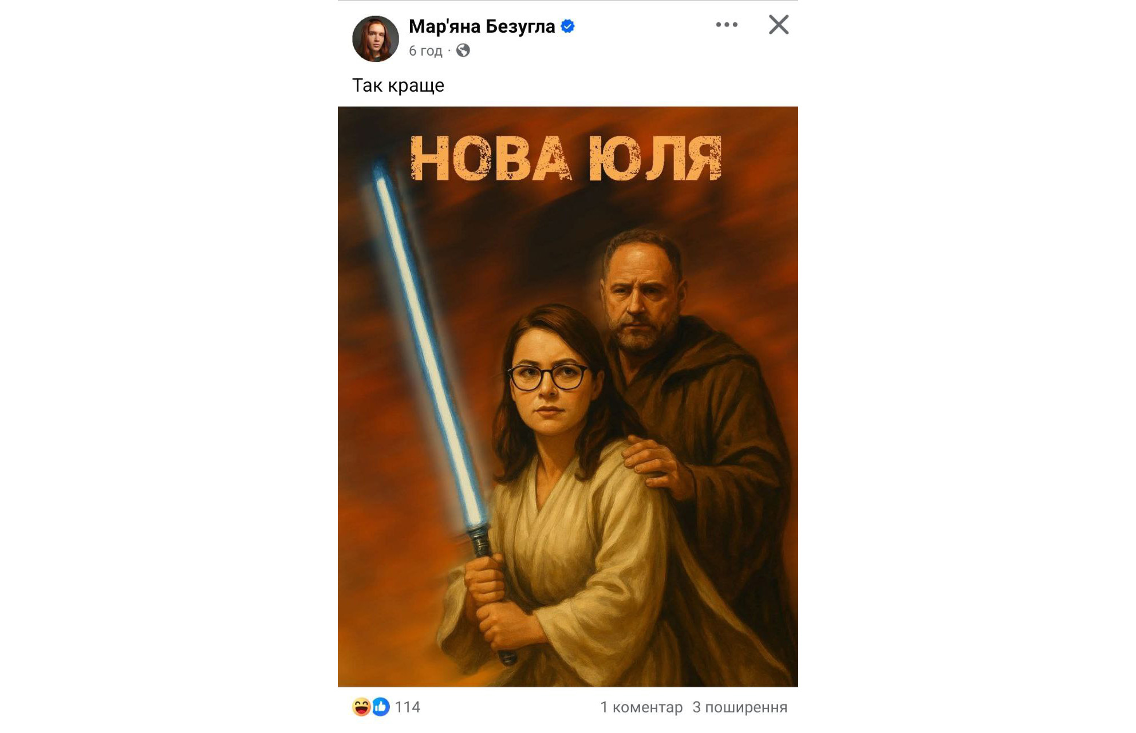The image size is (1136, 733).
Task: Click the post text Так краще
Action: pyautogui.click(x=398, y=85)
